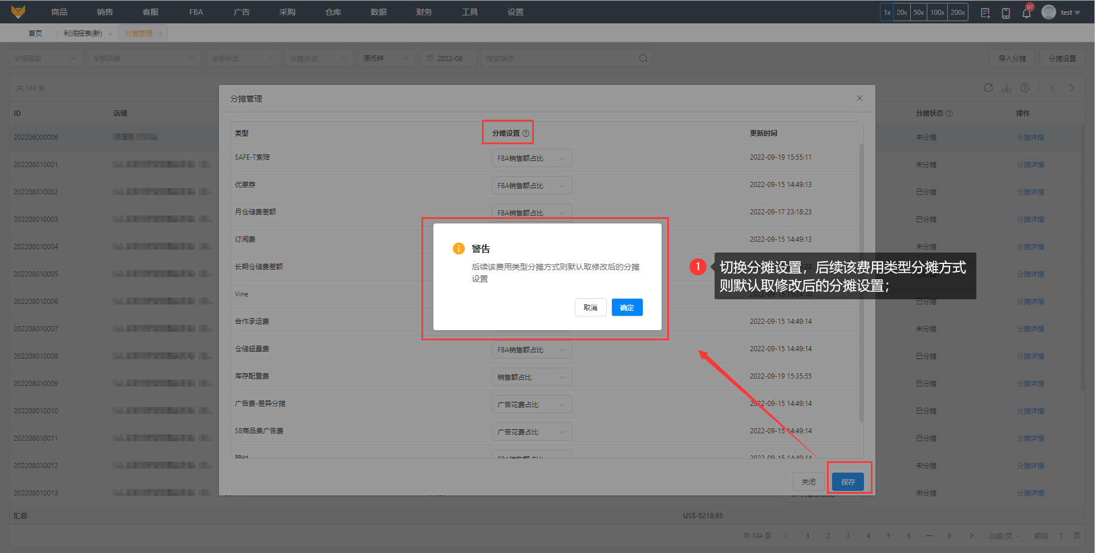Viewport: 1095px width, 553px height.
Task: Go to page 2 in pagination
Action: 828,536
